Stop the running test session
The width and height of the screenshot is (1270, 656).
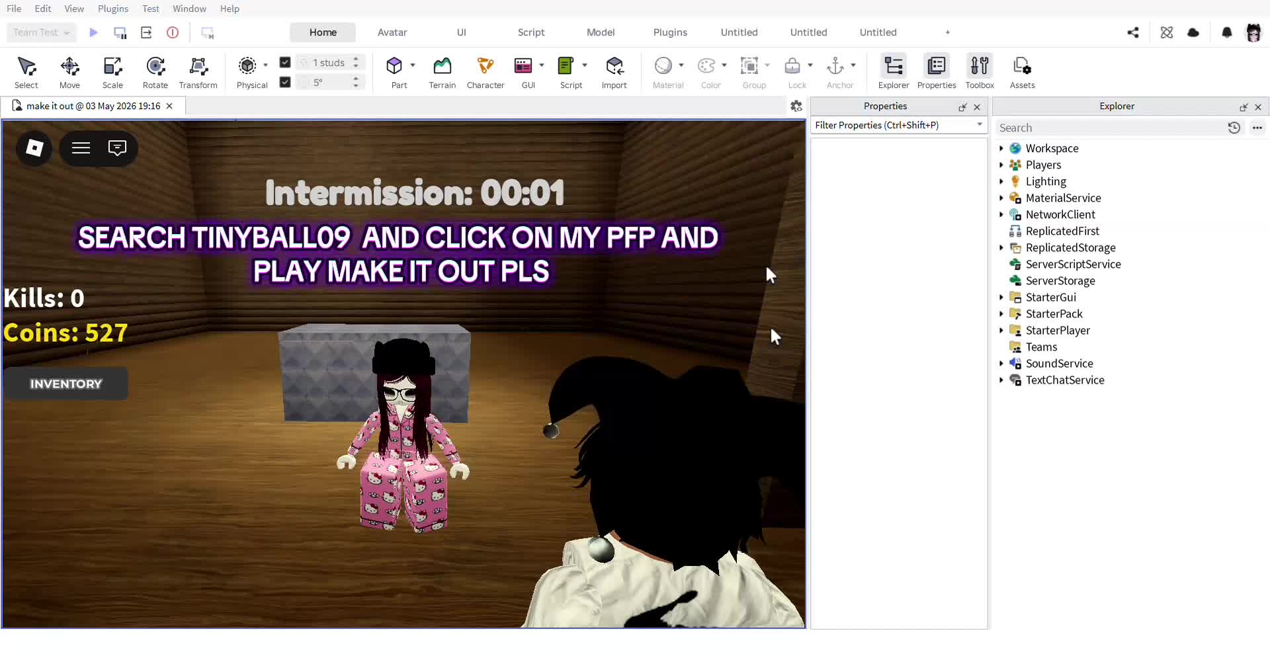(173, 32)
